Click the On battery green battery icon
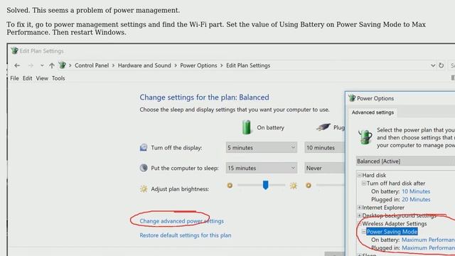455x256 pixels. click(247, 127)
